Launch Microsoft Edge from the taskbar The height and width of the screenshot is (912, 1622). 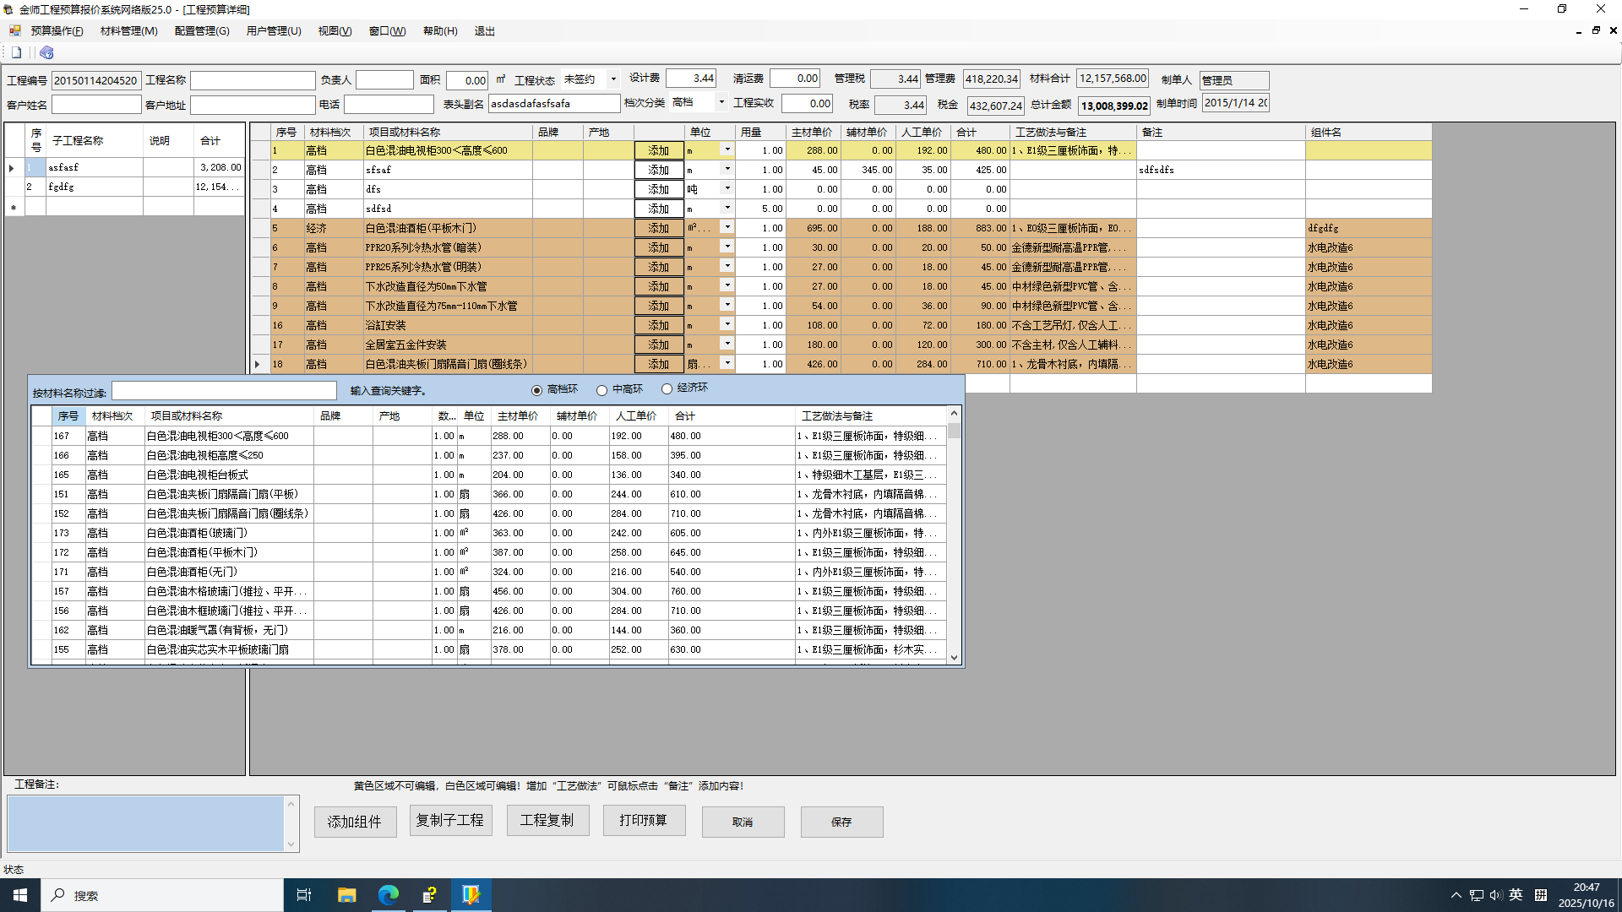pos(388,895)
